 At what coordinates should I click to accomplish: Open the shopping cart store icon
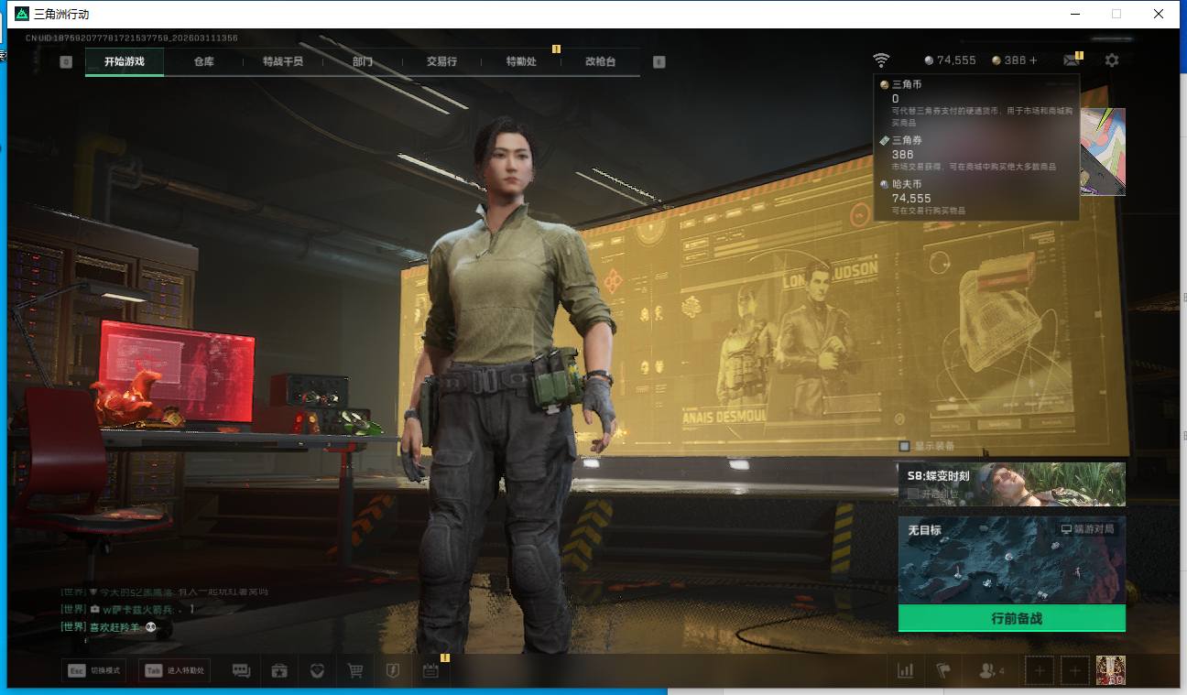tap(355, 671)
